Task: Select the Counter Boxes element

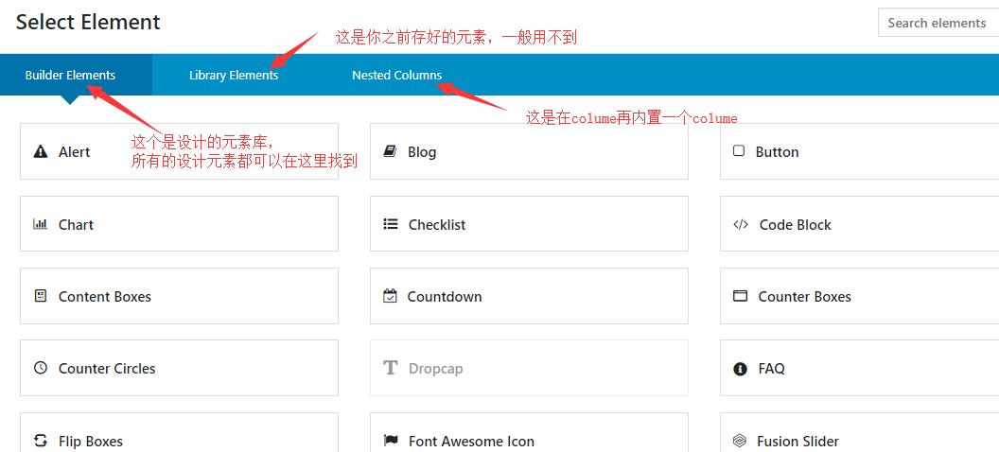Action: 860,296
